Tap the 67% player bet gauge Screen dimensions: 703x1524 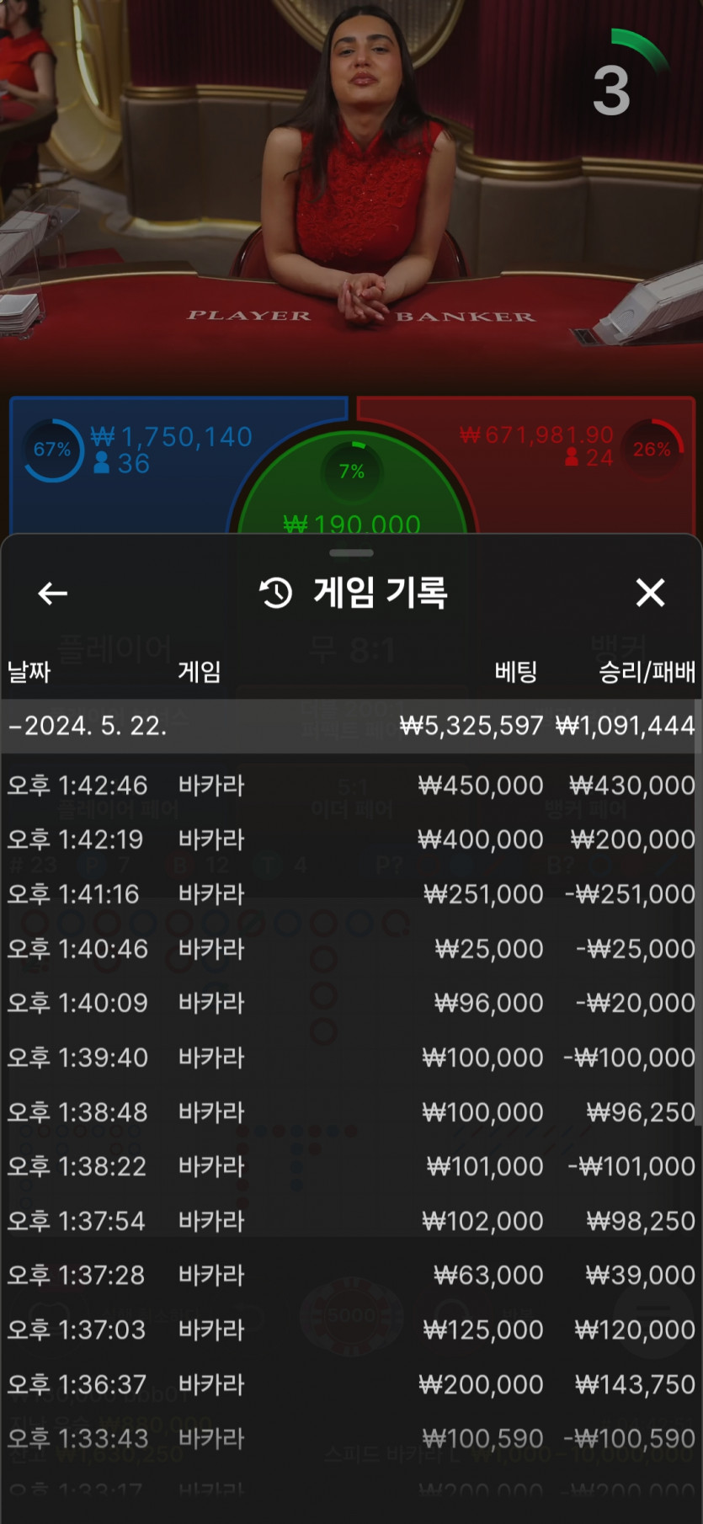coord(52,450)
